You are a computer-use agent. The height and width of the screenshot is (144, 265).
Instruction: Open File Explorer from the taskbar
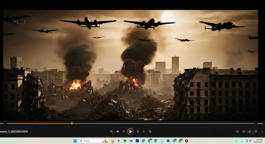[113, 141]
